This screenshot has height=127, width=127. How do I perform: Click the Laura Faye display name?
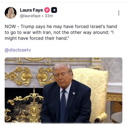coord(31,10)
